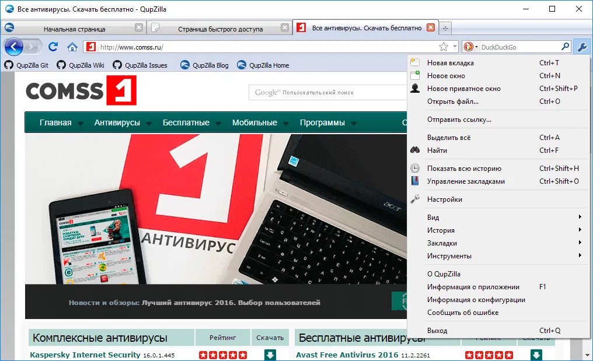Open the search engine selector dropdown
Viewport: 593px width, 361px height.
click(x=471, y=47)
